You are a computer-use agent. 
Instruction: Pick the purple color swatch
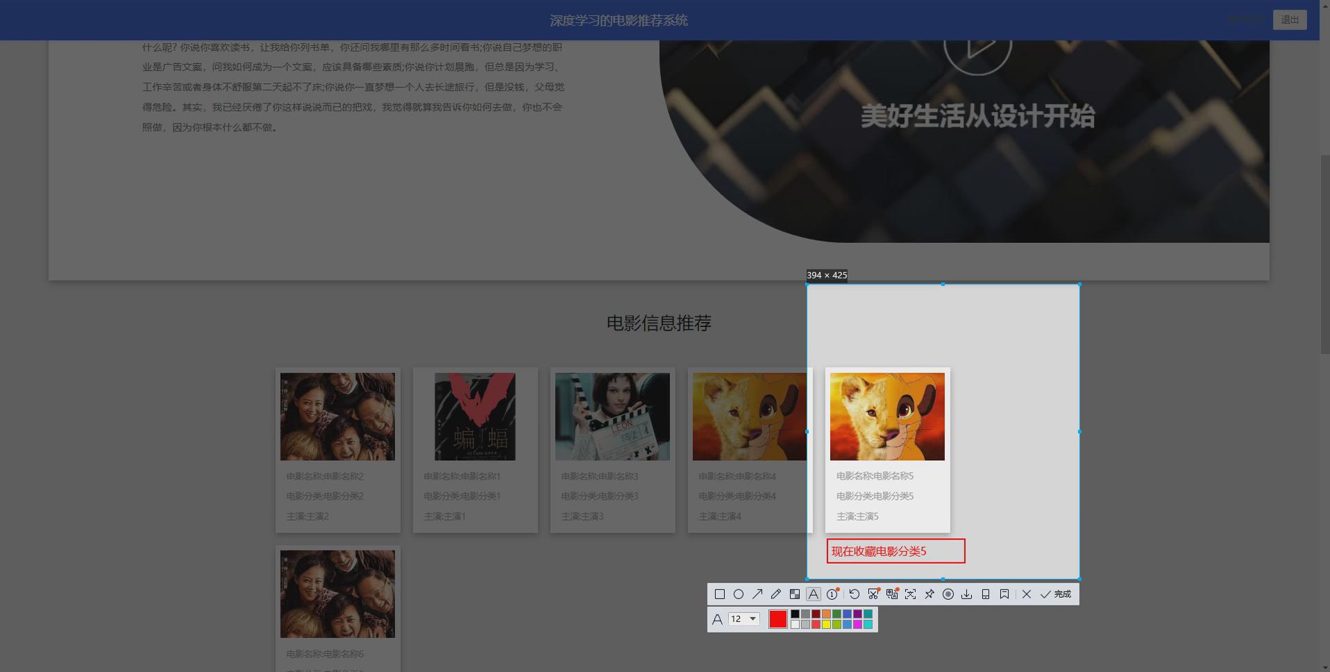(x=857, y=614)
